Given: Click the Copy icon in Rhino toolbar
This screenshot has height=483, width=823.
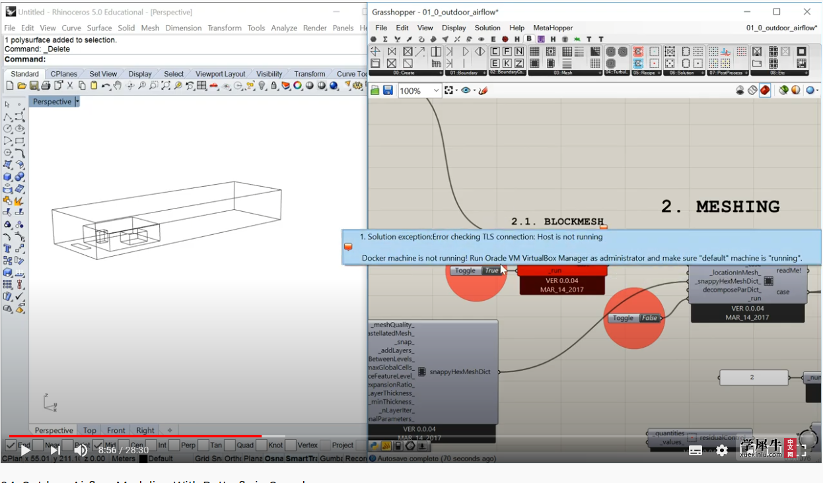Looking at the screenshot, I should click(x=82, y=86).
